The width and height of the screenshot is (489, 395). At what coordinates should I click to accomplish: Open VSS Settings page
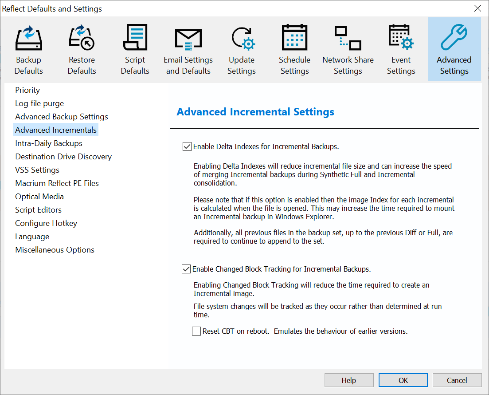(37, 170)
